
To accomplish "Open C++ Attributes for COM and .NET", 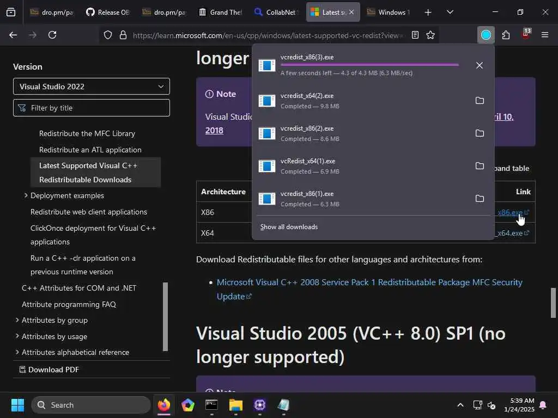I will point(79,288).
